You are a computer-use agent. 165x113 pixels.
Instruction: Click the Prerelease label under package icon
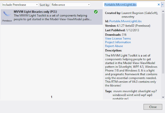point(7,21)
